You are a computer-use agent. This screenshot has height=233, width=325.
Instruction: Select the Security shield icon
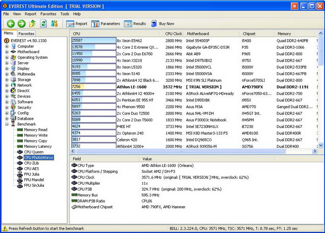tap(13, 108)
